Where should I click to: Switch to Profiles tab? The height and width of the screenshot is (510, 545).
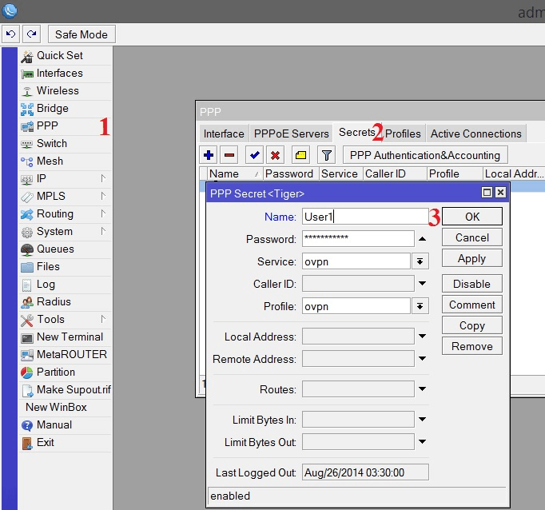404,133
